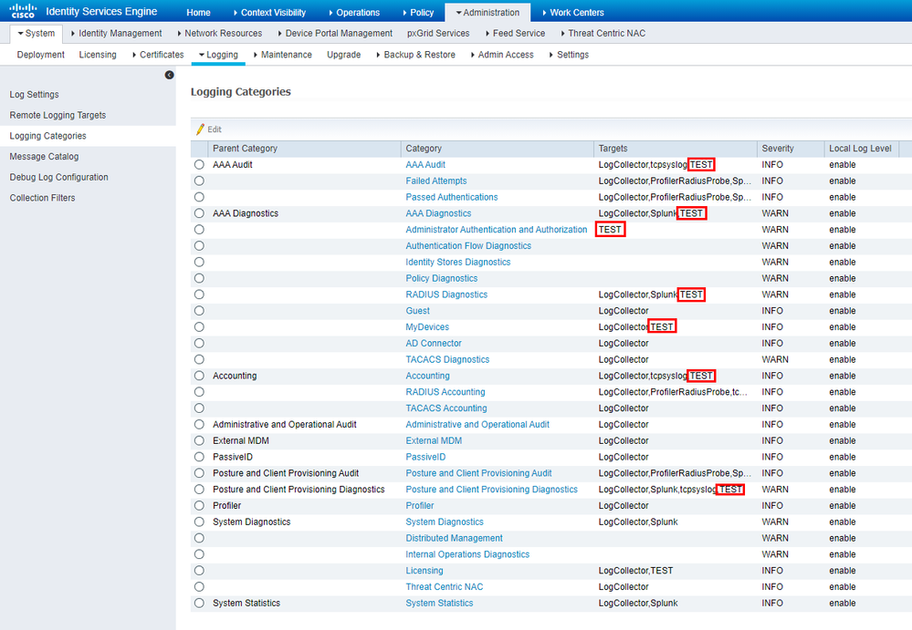Open Backup & Restore menu
The image size is (912, 630).
point(416,55)
